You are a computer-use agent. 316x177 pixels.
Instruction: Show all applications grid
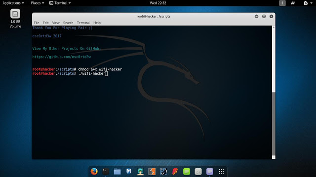pos(221,172)
